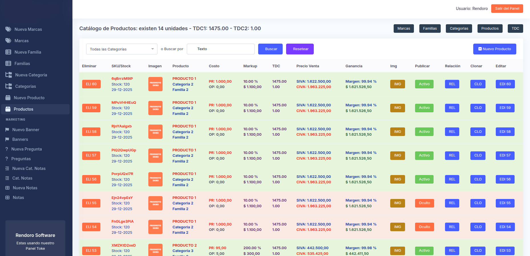Click the blue Buscar button
Screen dimensions: 530x256
point(270,49)
